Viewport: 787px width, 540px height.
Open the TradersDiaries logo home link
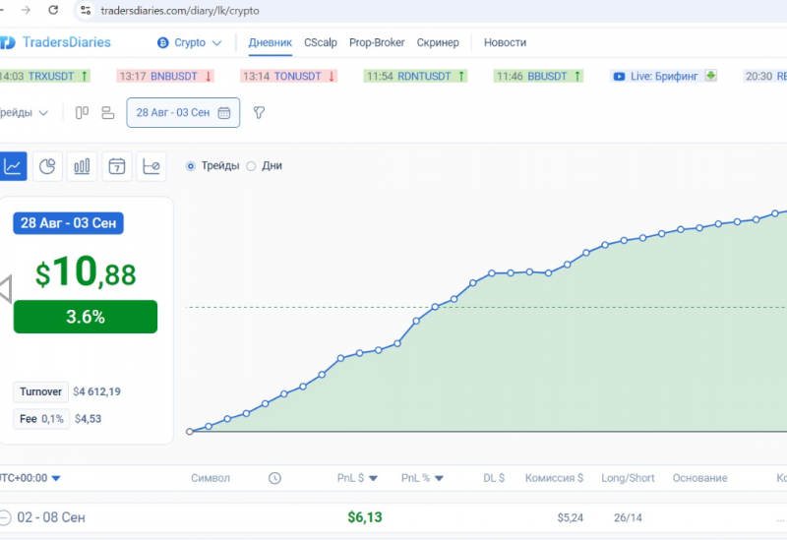pos(55,42)
